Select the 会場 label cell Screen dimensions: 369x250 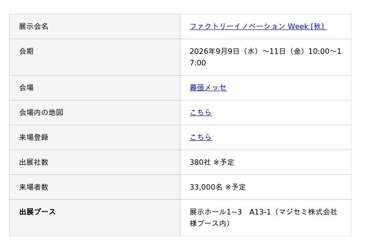pyautogui.click(x=95, y=87)
